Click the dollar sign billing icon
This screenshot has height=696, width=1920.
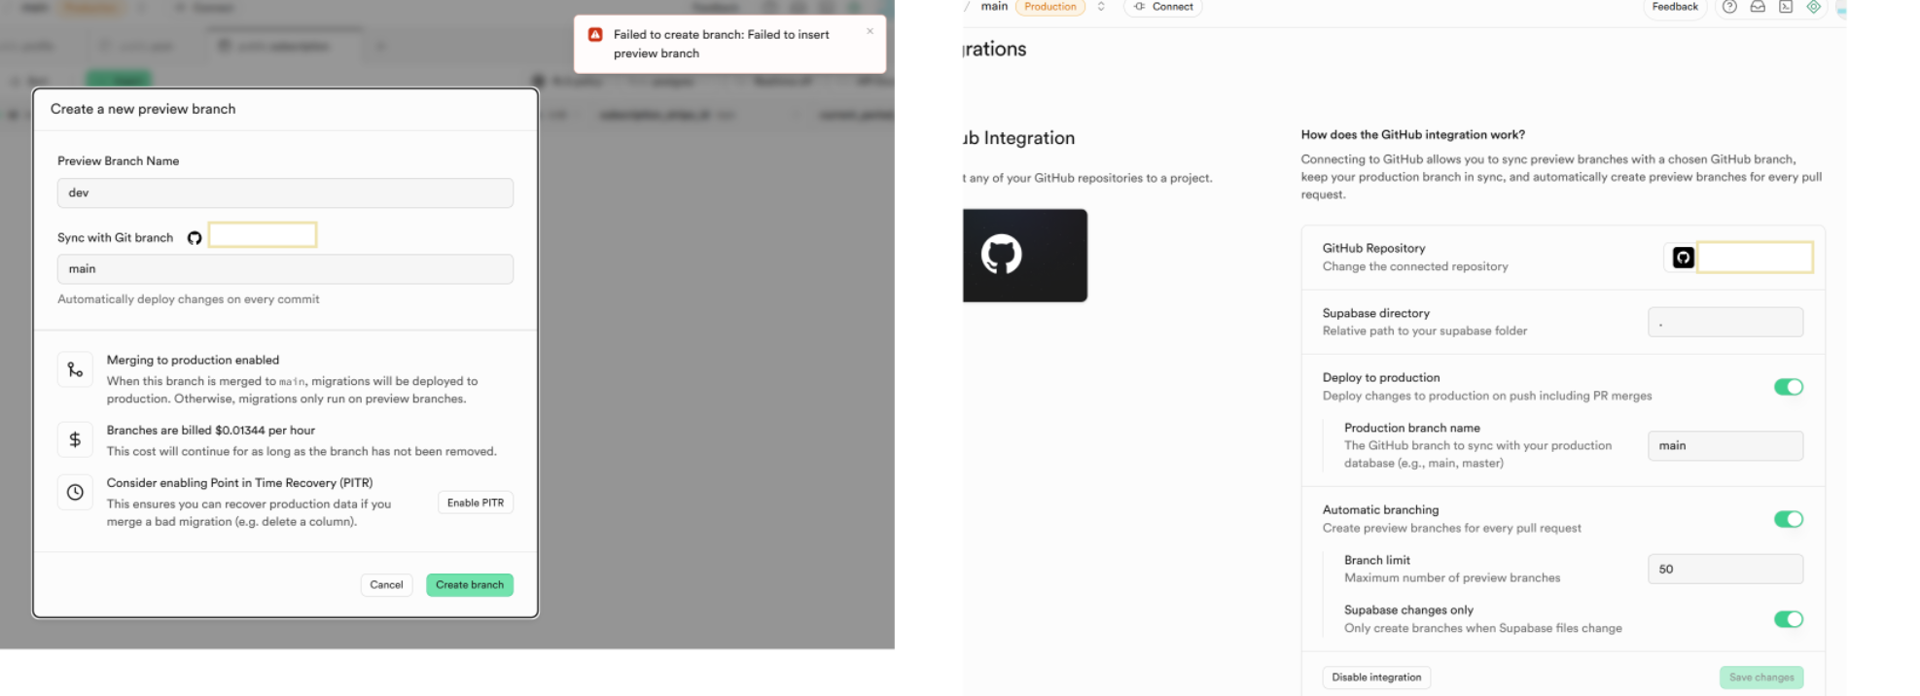[75, 439]
